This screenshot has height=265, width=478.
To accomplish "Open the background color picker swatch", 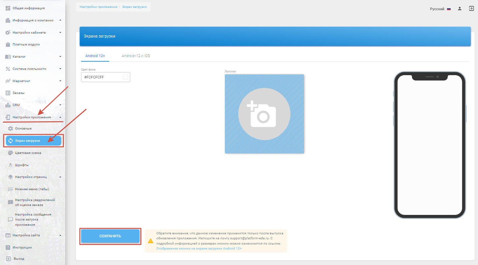I will 125,77.
